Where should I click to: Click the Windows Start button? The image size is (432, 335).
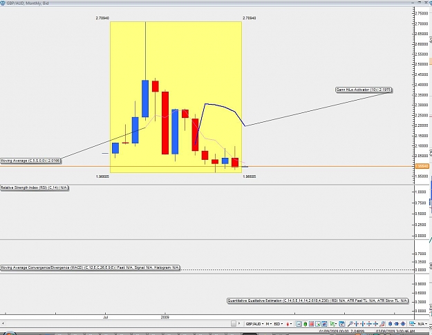[x=9, y=333]
